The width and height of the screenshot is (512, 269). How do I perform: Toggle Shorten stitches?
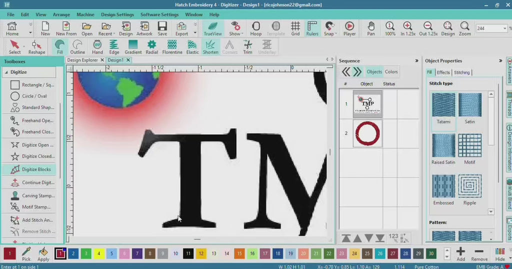click(x=210, y=47)
